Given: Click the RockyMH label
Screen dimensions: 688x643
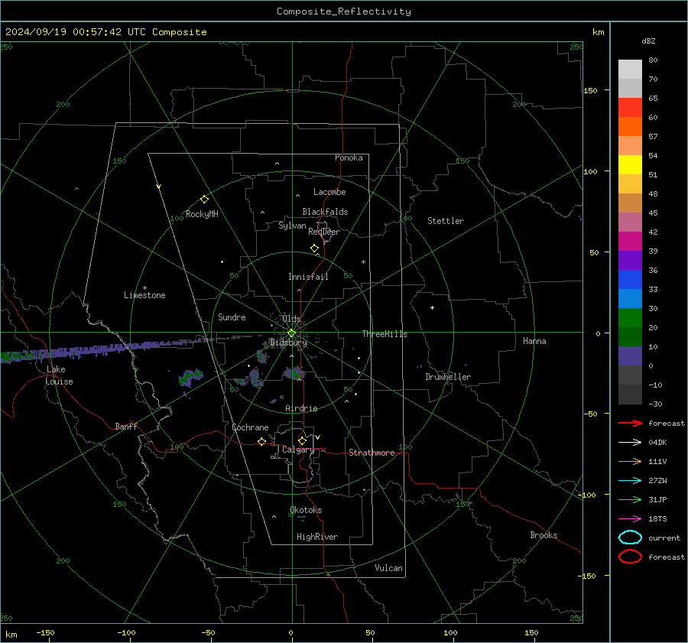Looking at the screenshot, I should point(202,214).
